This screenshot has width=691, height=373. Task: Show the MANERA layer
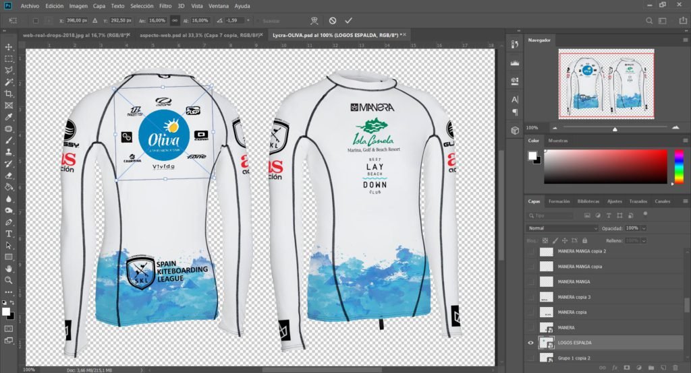pyautogui.click(x=530, y=328)
